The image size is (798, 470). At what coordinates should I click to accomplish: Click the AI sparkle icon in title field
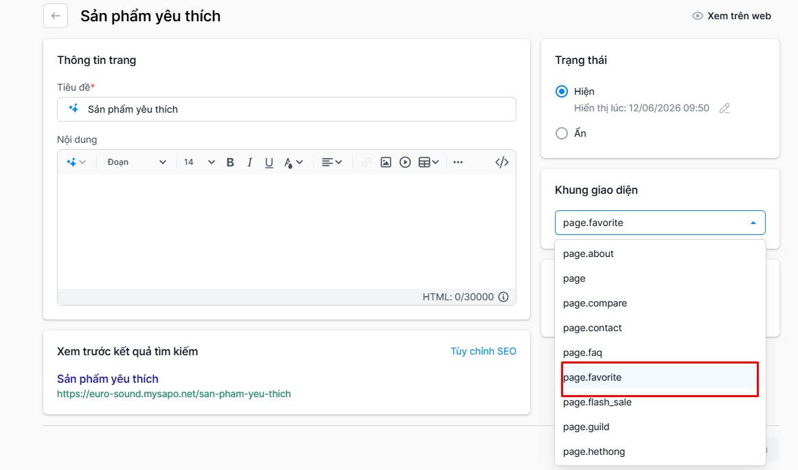[73, 109]
